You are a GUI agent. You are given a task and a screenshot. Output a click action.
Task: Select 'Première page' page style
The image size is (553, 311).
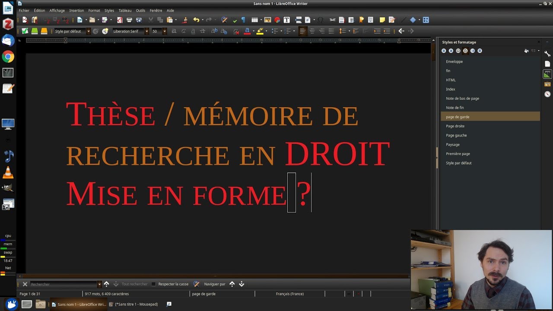click(490, 154)
